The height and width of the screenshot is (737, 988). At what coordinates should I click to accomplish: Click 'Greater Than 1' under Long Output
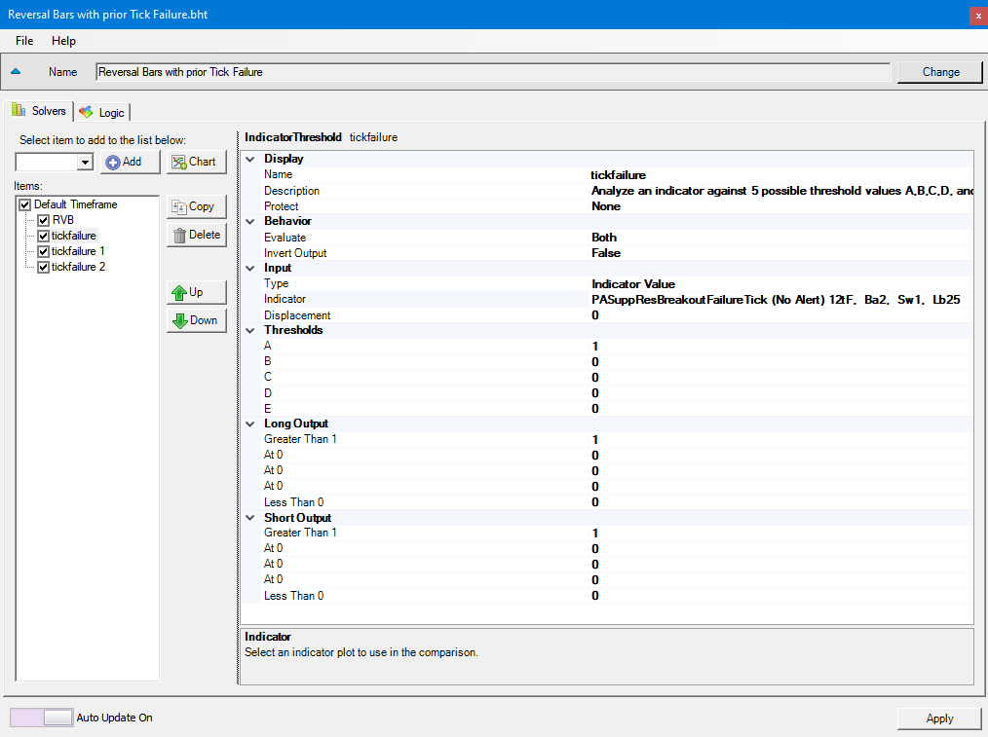pos(300,439)
